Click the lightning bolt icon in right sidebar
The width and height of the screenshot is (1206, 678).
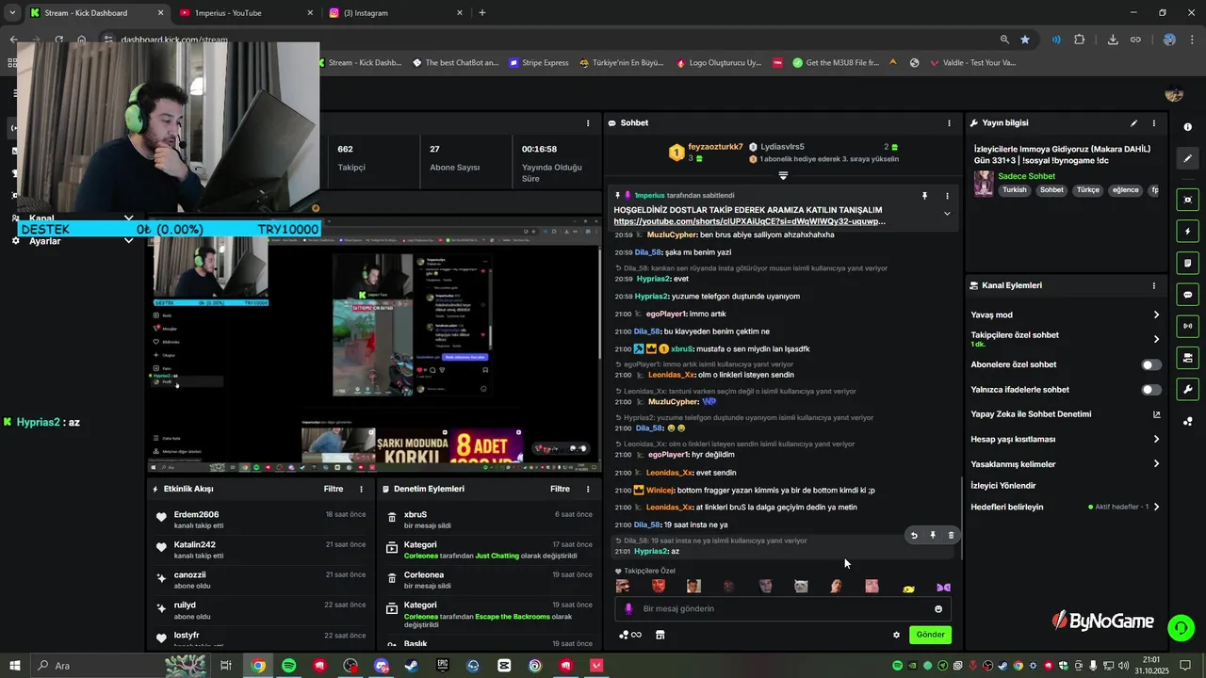point(1187,231)
